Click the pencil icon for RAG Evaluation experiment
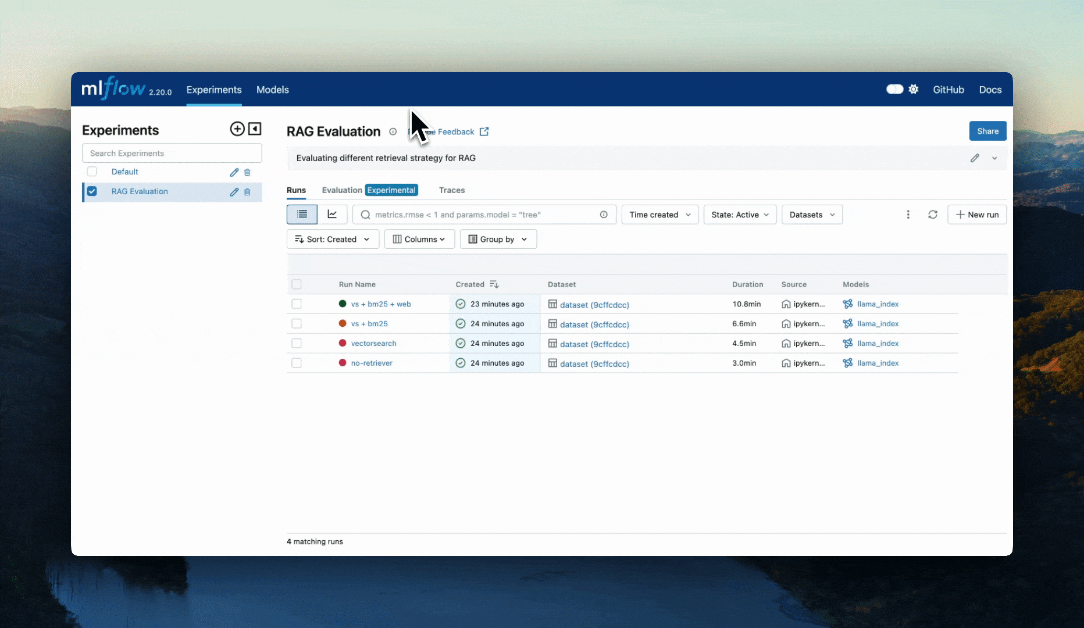Screen dimensions: 1084x628 click(x=234, y=192)
